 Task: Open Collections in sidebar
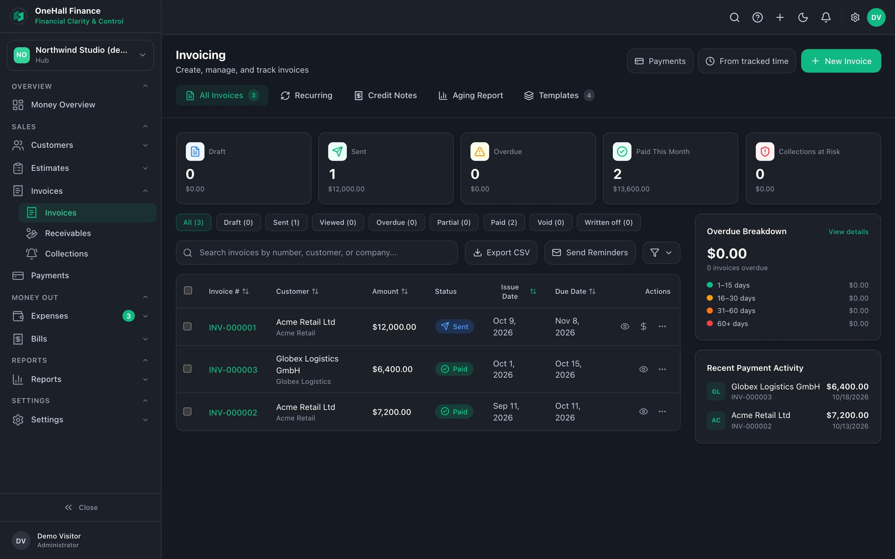[88, 254]
